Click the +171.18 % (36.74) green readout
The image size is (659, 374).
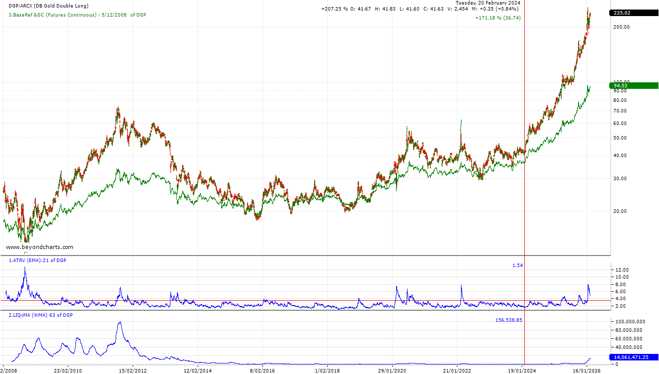point(498,18)
